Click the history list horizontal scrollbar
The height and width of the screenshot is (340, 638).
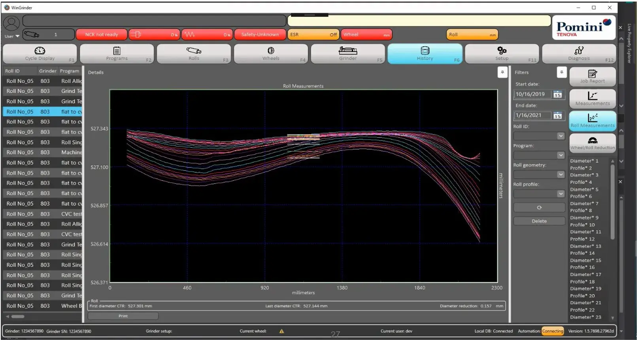tap(17, 316)
